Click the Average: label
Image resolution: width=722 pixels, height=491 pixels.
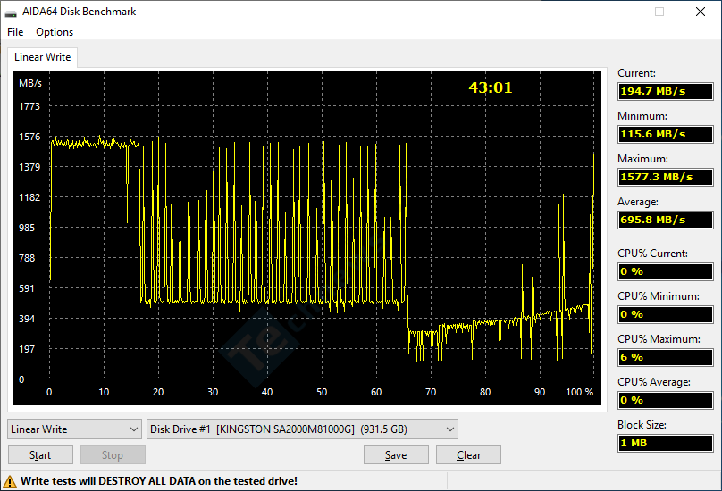pyautogui.click(x=638, y=202)
